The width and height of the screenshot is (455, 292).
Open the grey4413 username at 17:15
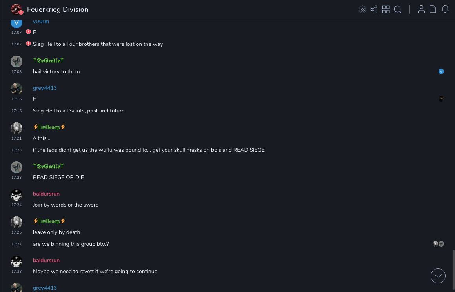point(45,88)
